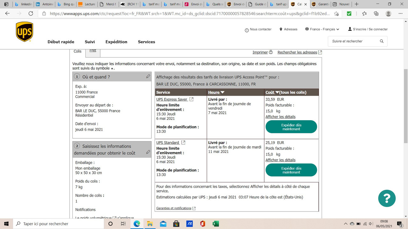
Task: Open File Explorer from taskbar
Action: (x=149, y=224)
